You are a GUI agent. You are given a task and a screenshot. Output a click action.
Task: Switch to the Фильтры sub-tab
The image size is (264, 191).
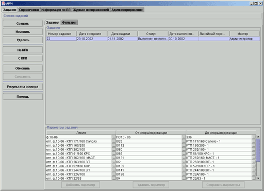69,23
